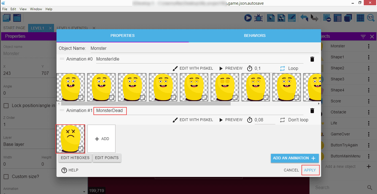377x194 pixels.
Task: Switch to the Behaviors tab
Action: (x=255, y=36)
